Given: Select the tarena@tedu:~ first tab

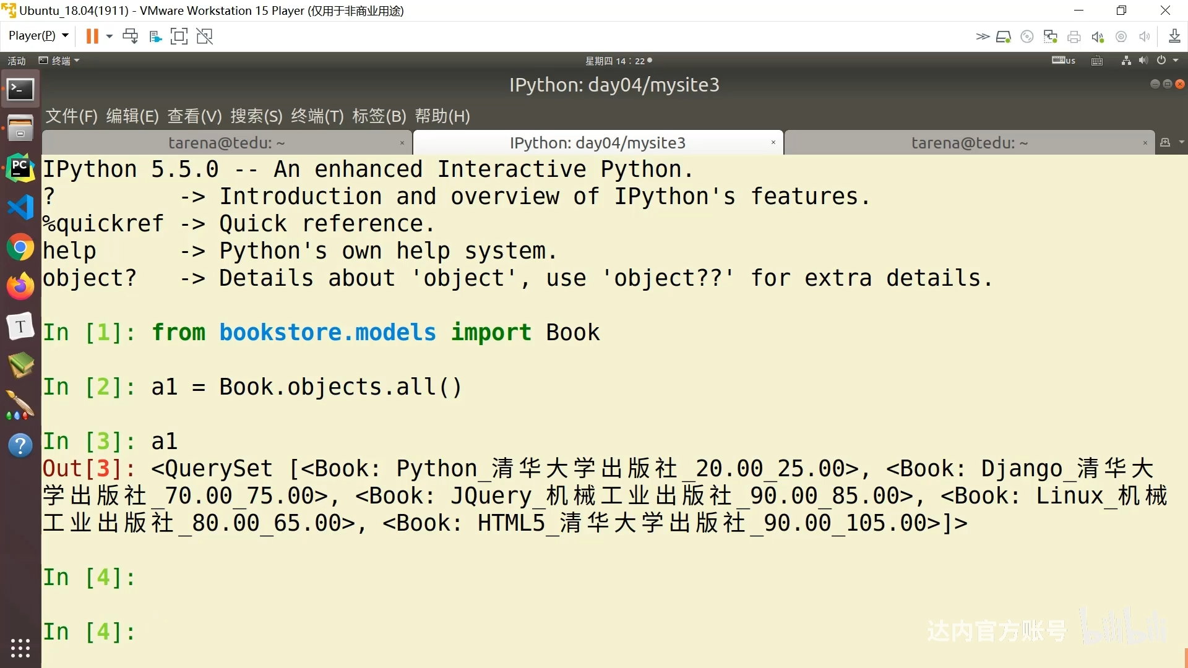Looking at the screenshot, I should click(x=227, y=142).
